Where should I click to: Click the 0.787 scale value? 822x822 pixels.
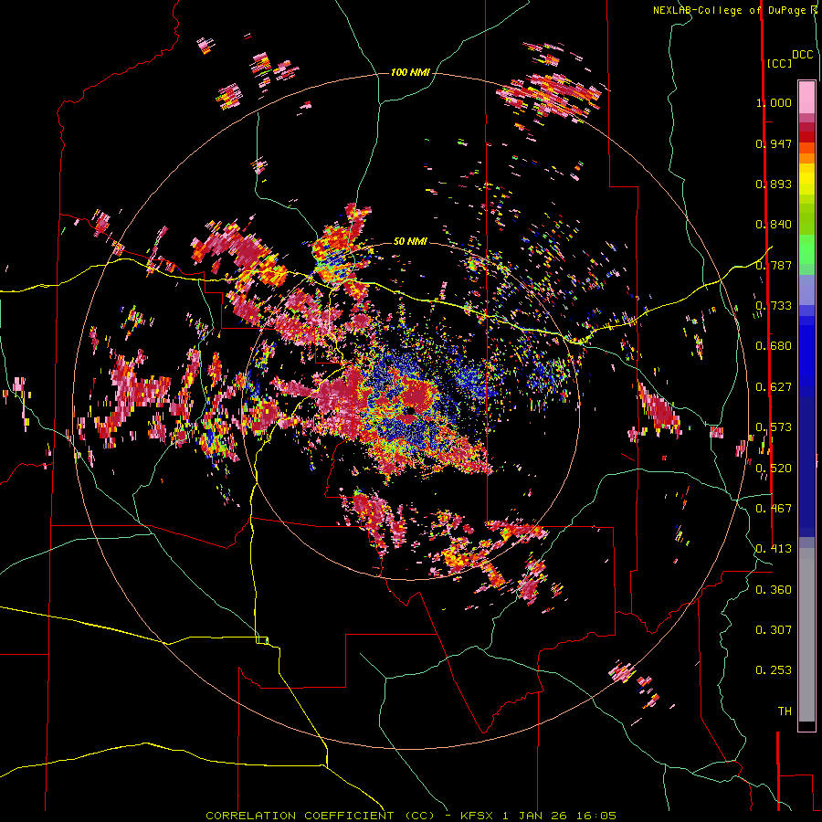[774, 265]
